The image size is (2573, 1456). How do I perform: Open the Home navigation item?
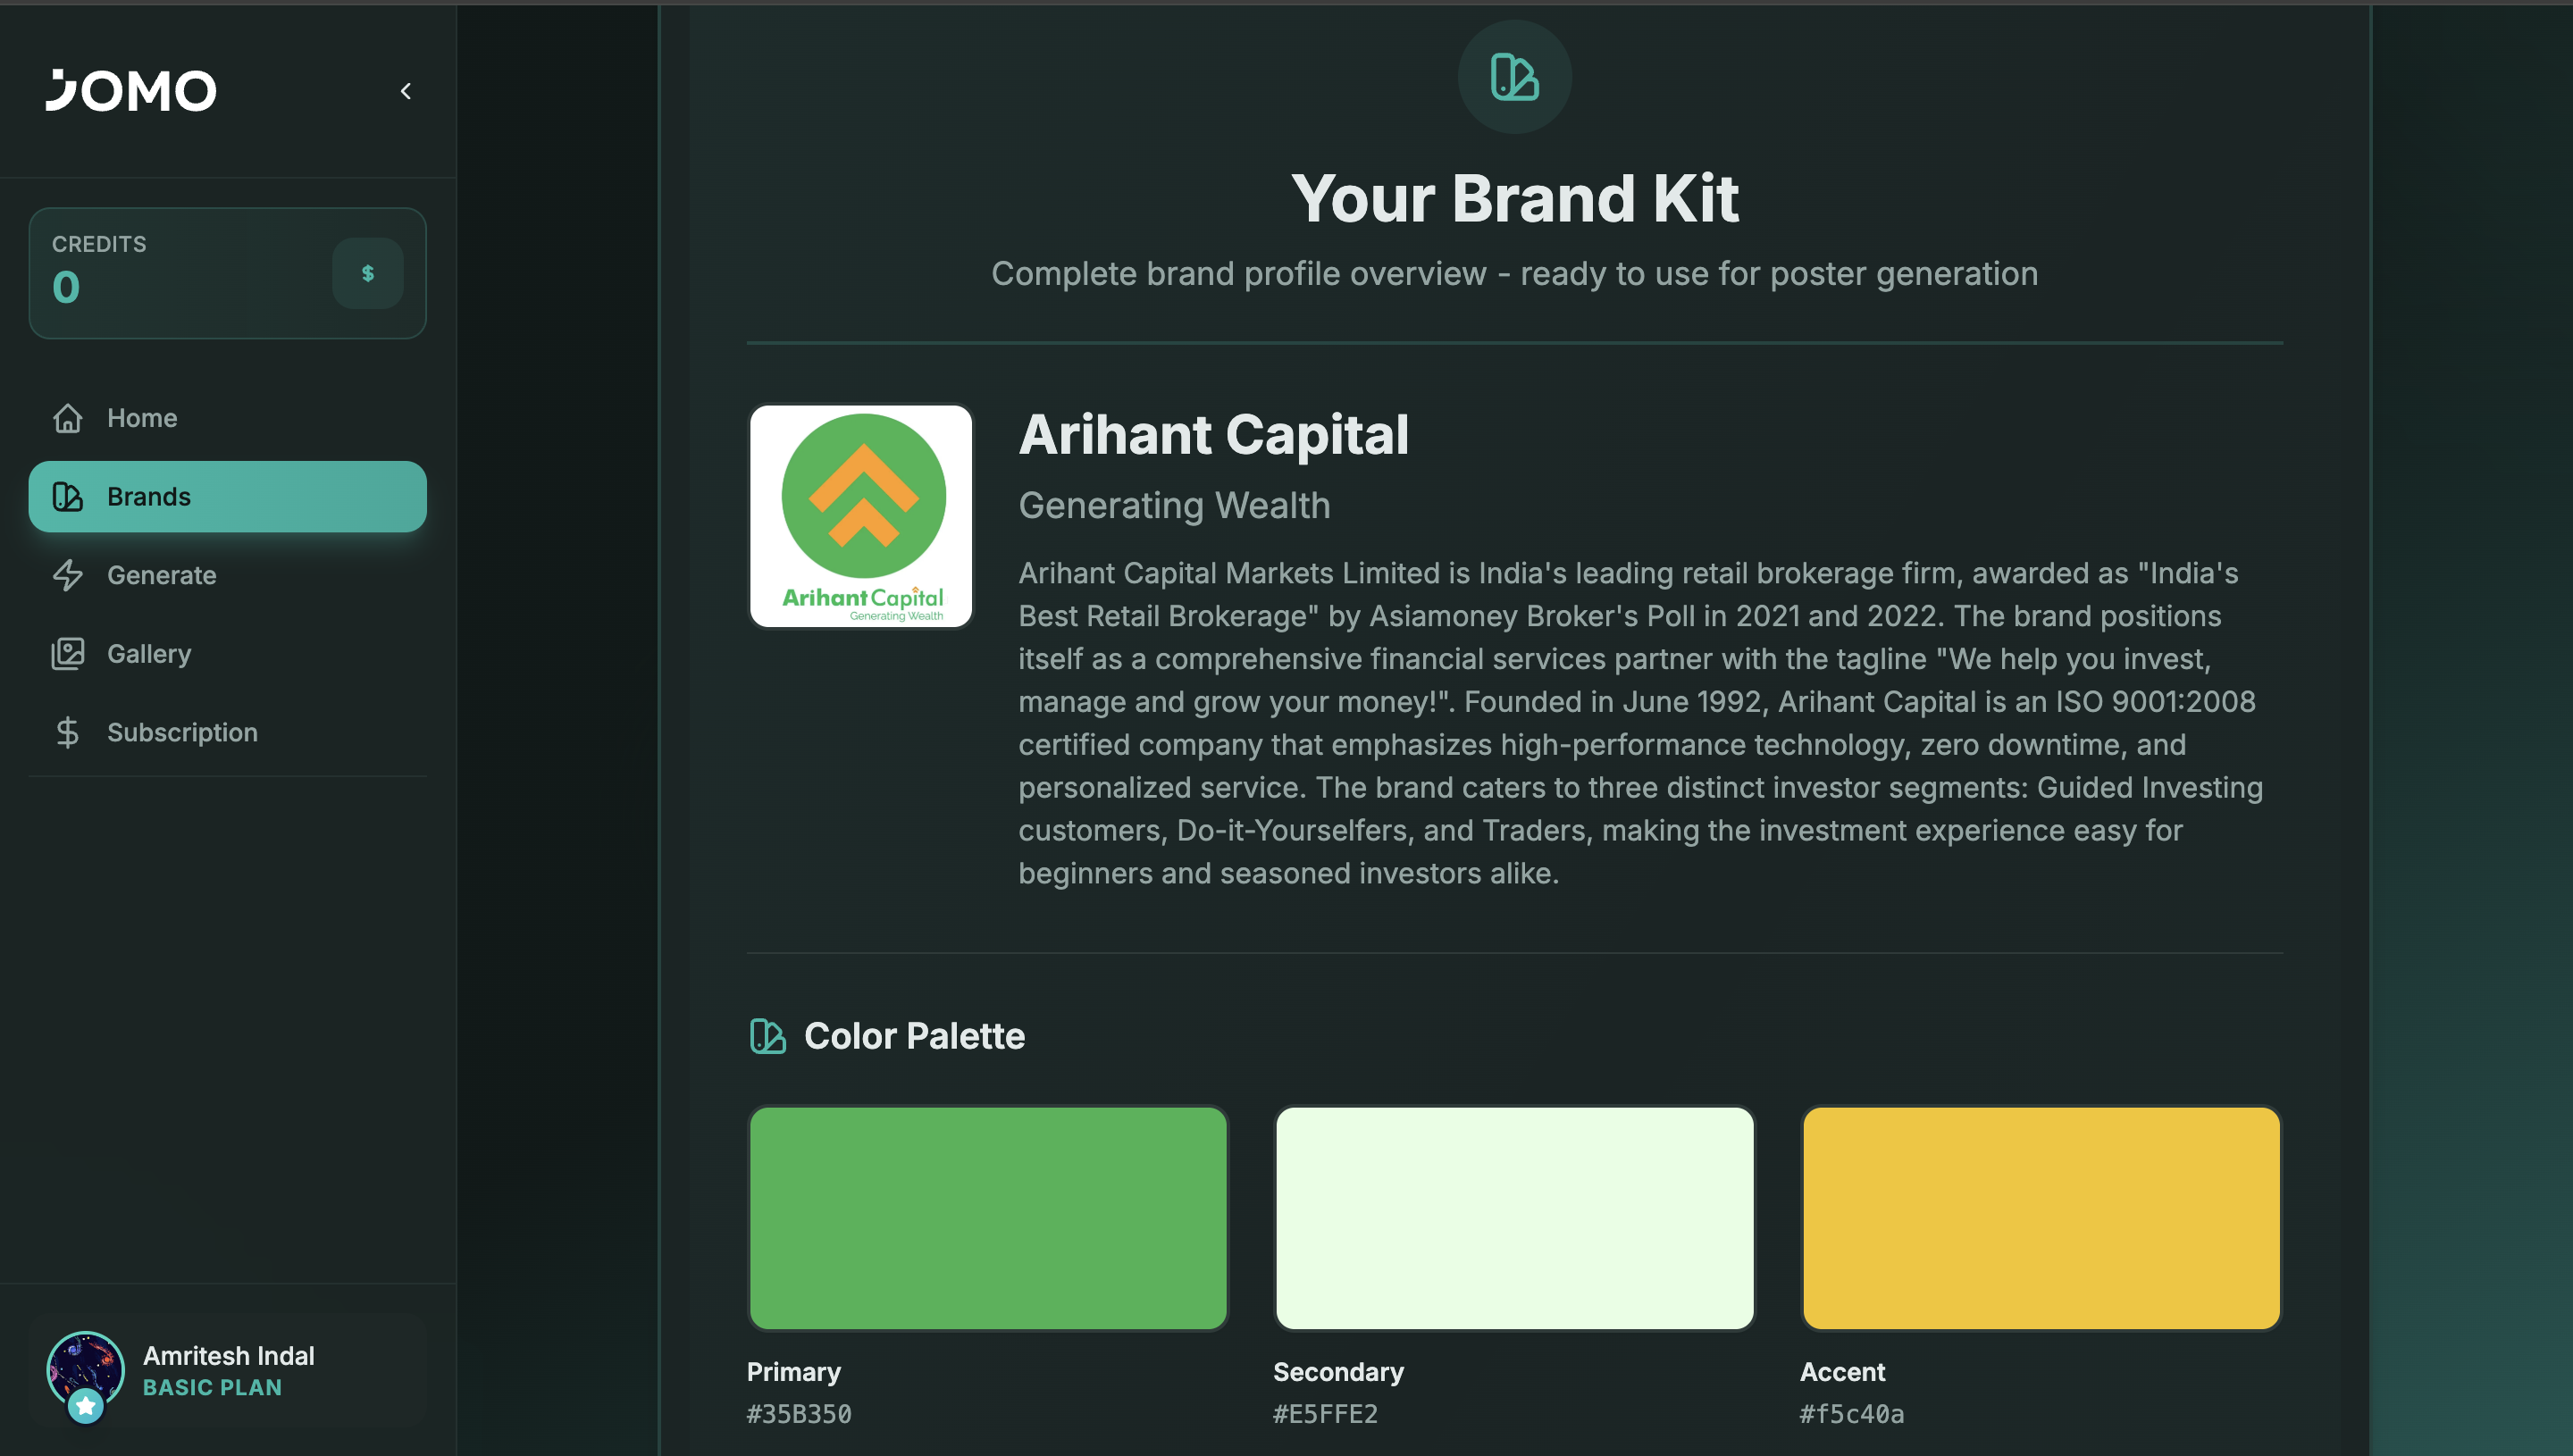[142, 418]
